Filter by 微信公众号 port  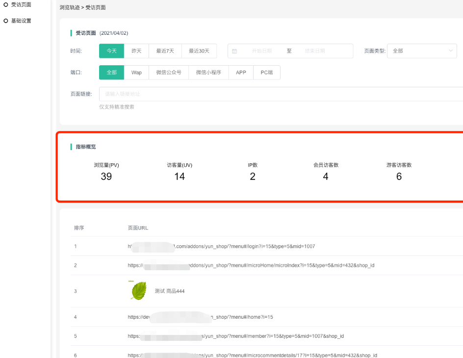tap(169, 73)
